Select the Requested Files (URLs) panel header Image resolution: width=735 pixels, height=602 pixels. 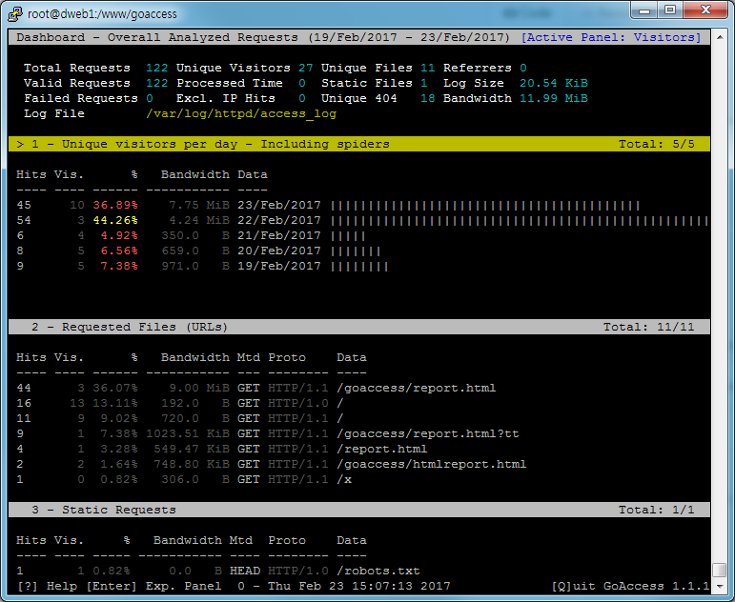(x=359, y=327)
